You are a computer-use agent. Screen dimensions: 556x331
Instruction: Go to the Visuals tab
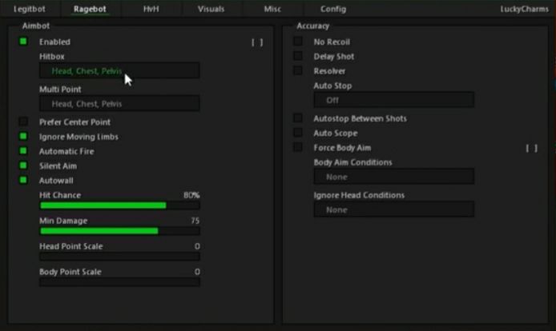pos(211,9)
